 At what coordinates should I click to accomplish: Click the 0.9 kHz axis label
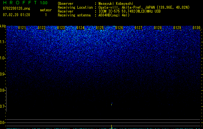coord(3,74)
